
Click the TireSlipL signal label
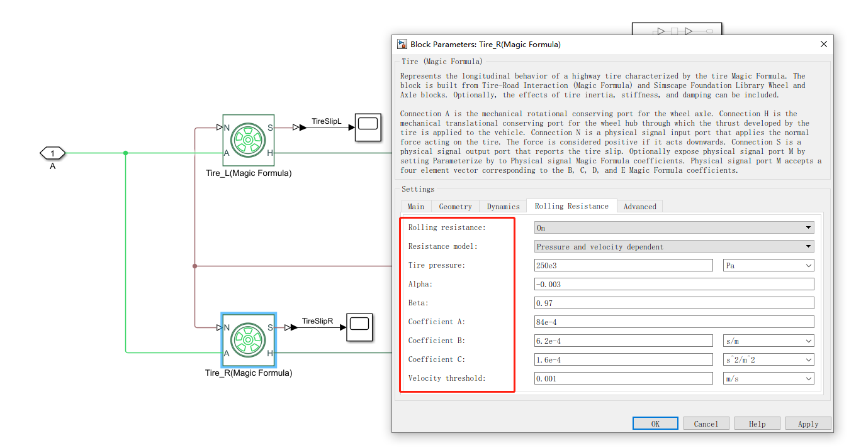point(326,121)
